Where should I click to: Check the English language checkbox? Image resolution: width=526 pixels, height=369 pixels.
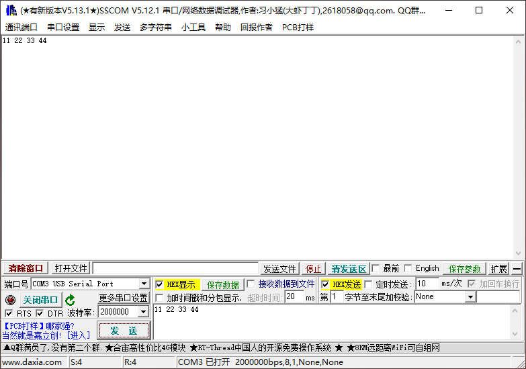coord(408,268)
